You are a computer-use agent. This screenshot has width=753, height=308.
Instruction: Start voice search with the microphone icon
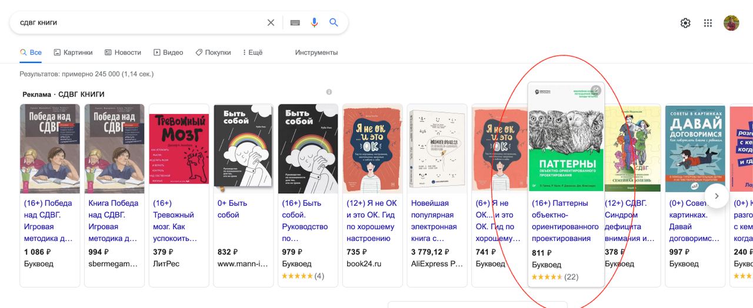[x=314, y=22]
